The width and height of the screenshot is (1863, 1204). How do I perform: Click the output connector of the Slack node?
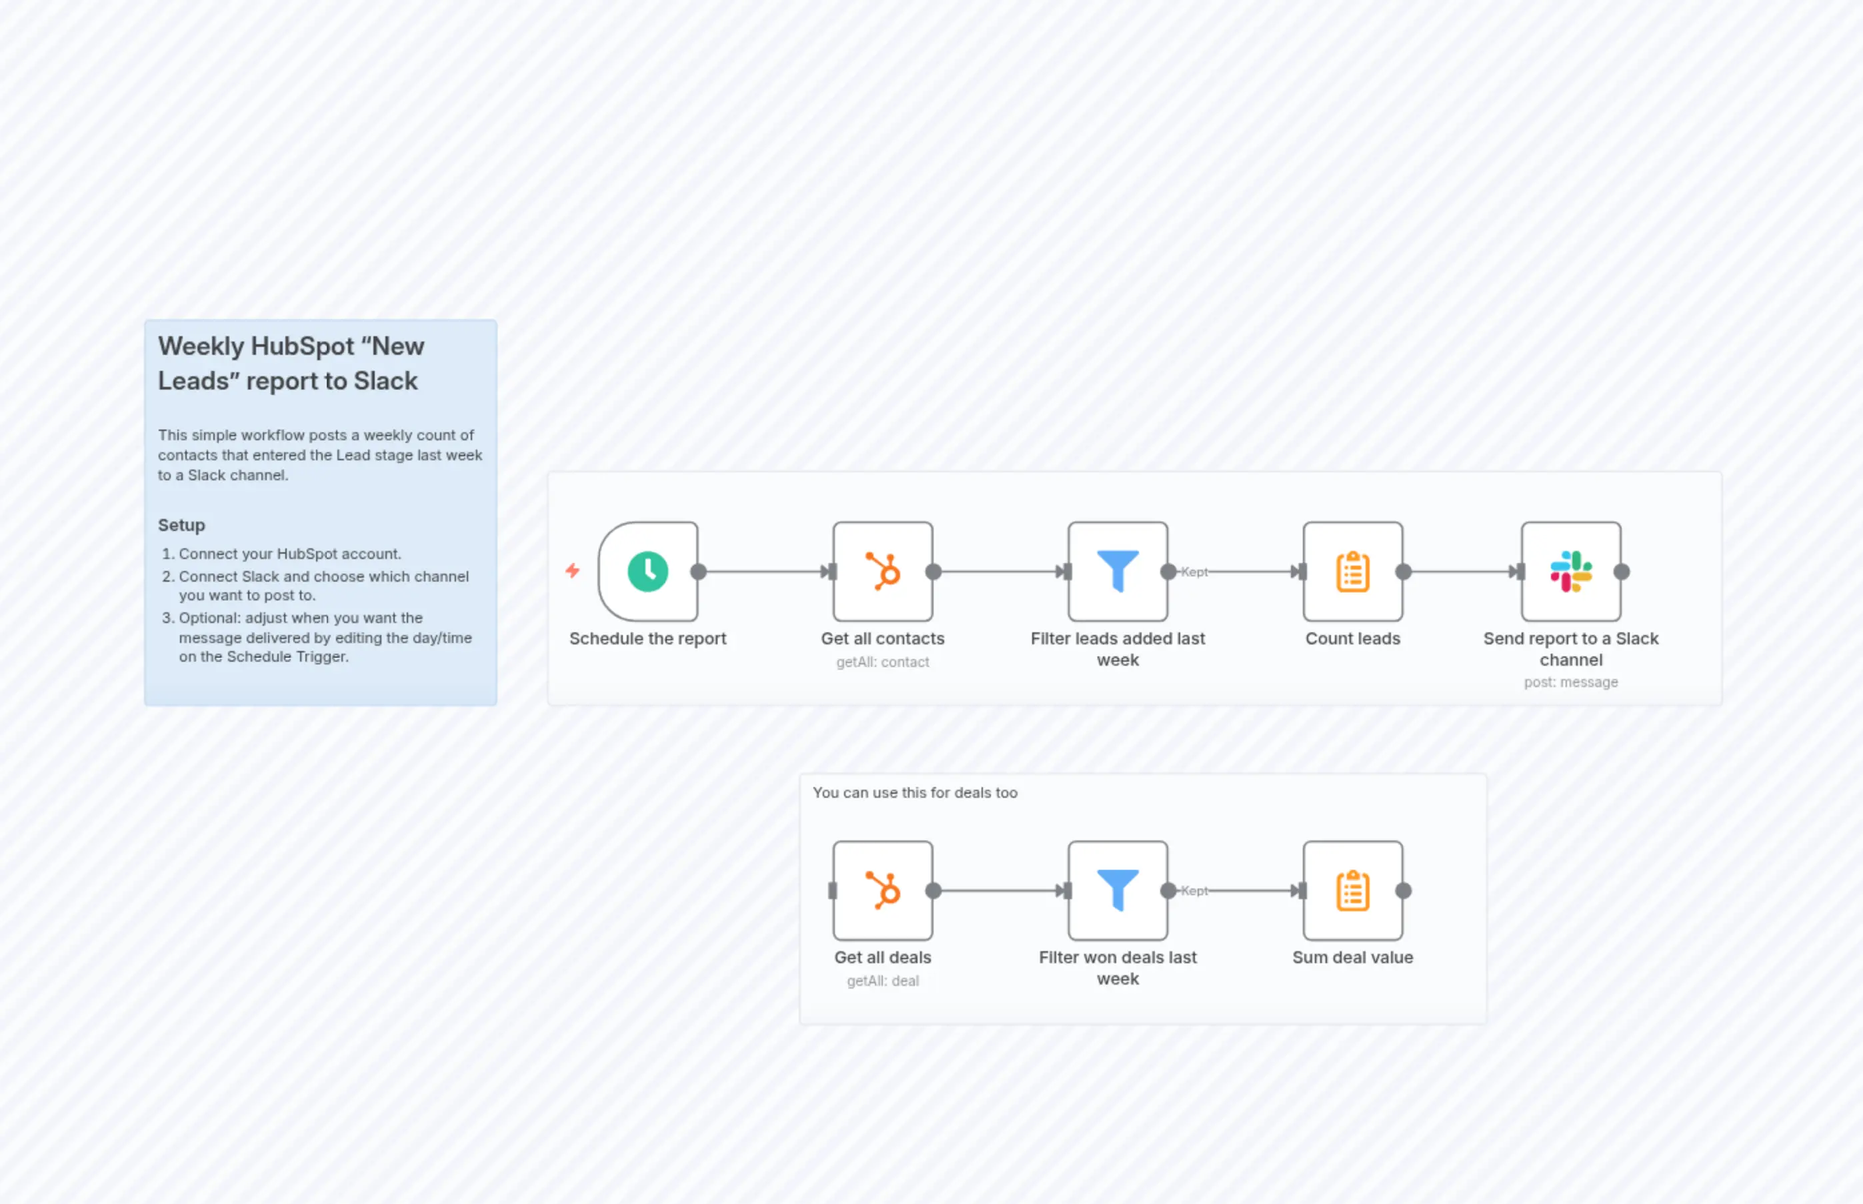click(1623, 572)
